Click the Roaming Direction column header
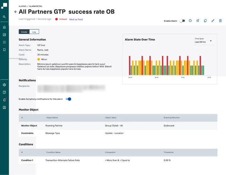The image size is (226, 175). coord(172,118)
